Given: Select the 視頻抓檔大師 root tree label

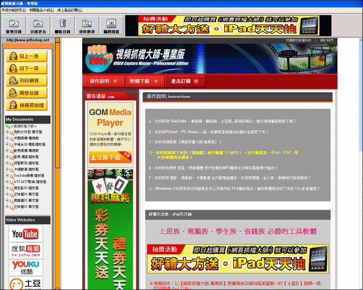Looking at the screenshot, I should [x=24, y=126].
